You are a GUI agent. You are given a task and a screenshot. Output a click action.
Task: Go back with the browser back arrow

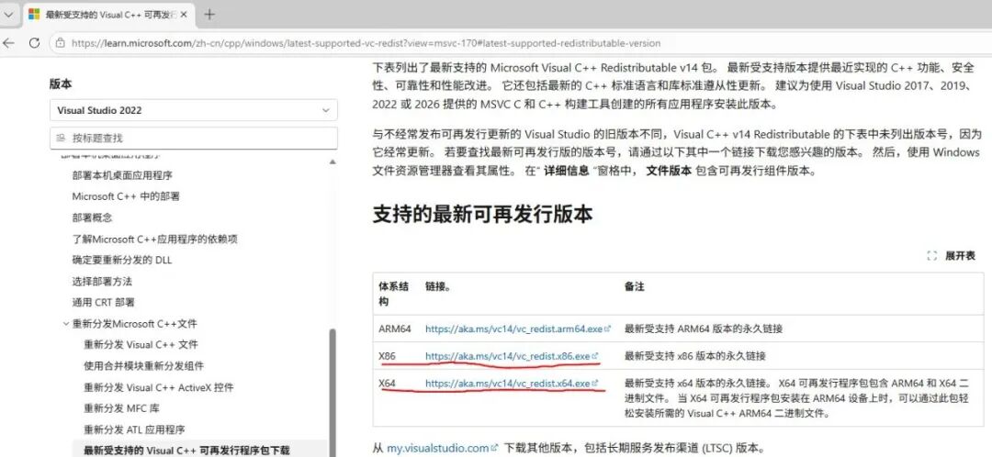click(x=8, y=43)
